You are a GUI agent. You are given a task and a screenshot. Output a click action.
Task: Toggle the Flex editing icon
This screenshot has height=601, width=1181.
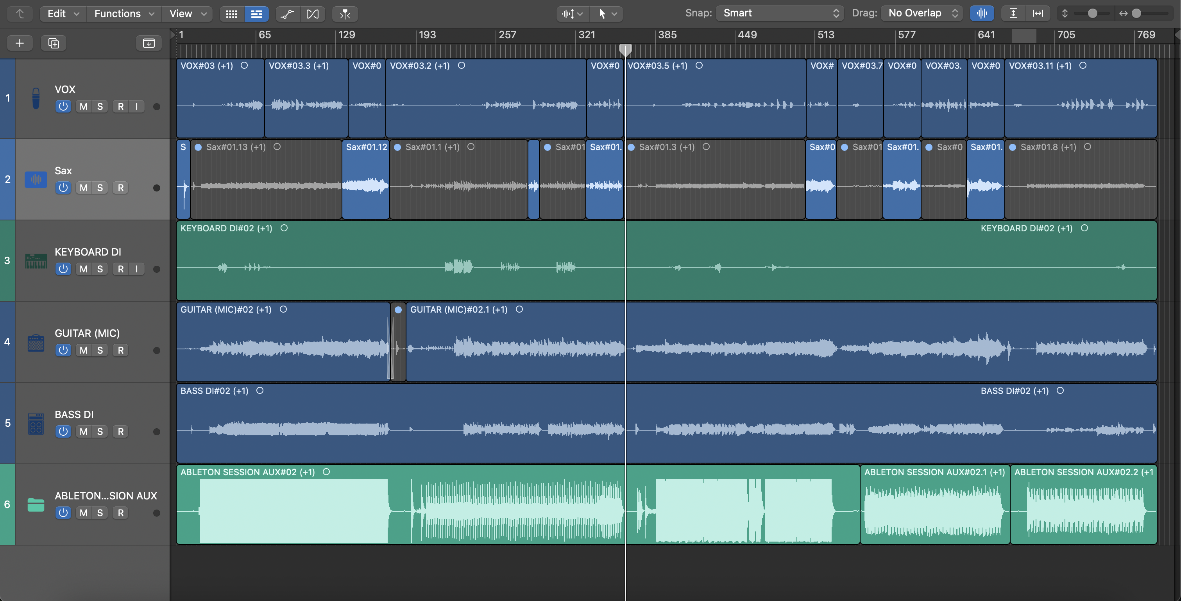pos(313,14)
